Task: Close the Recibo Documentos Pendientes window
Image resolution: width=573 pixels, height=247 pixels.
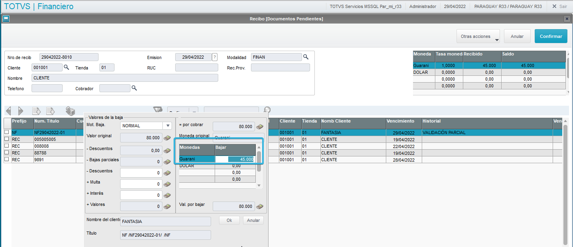Action: click(x=567, y=19)
